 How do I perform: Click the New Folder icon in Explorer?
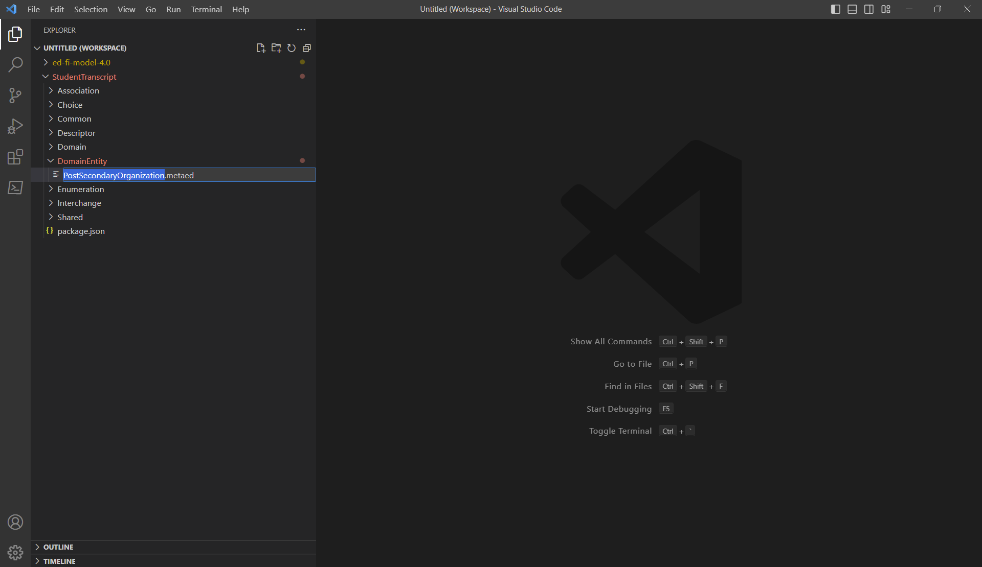click(276, 48)
